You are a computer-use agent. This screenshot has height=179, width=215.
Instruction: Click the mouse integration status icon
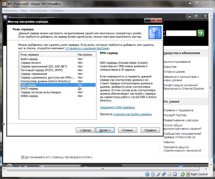183,174
